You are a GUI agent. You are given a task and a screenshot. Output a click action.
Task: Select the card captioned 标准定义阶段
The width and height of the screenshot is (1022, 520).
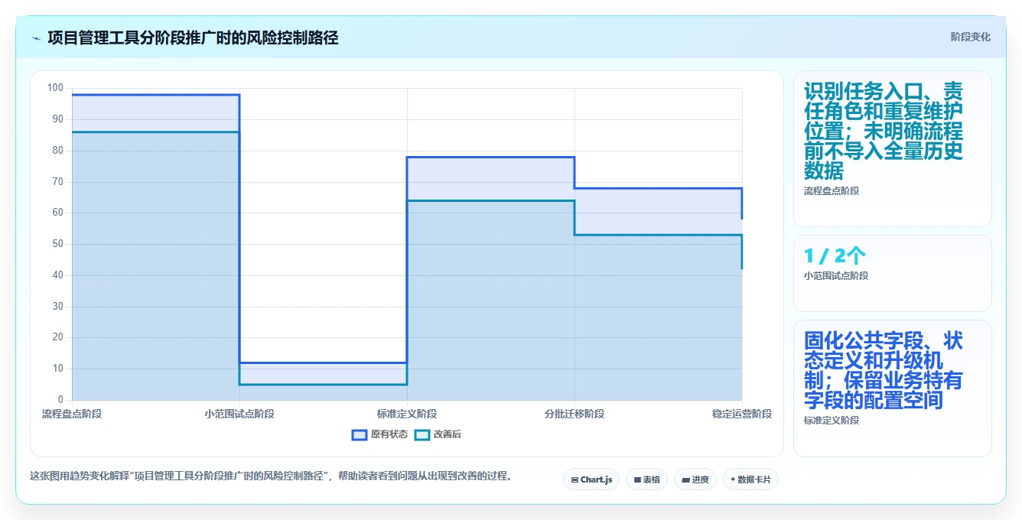893,388
